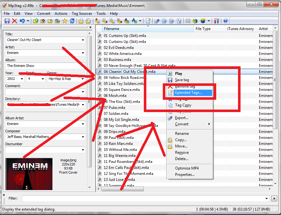
Task: Expand the Convert submenu in the context menu
Action: tap(190, 124)
